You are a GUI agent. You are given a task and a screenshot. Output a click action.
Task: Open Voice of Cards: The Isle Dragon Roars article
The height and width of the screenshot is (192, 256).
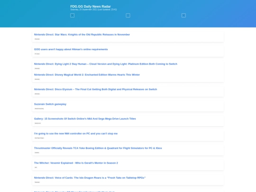click(x=90, y=178)
